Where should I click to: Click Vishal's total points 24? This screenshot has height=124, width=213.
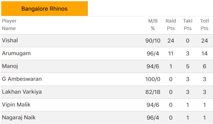[205, 41]
